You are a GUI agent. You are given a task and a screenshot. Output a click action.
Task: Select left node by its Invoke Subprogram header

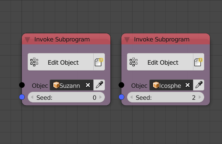pos(62,39)
